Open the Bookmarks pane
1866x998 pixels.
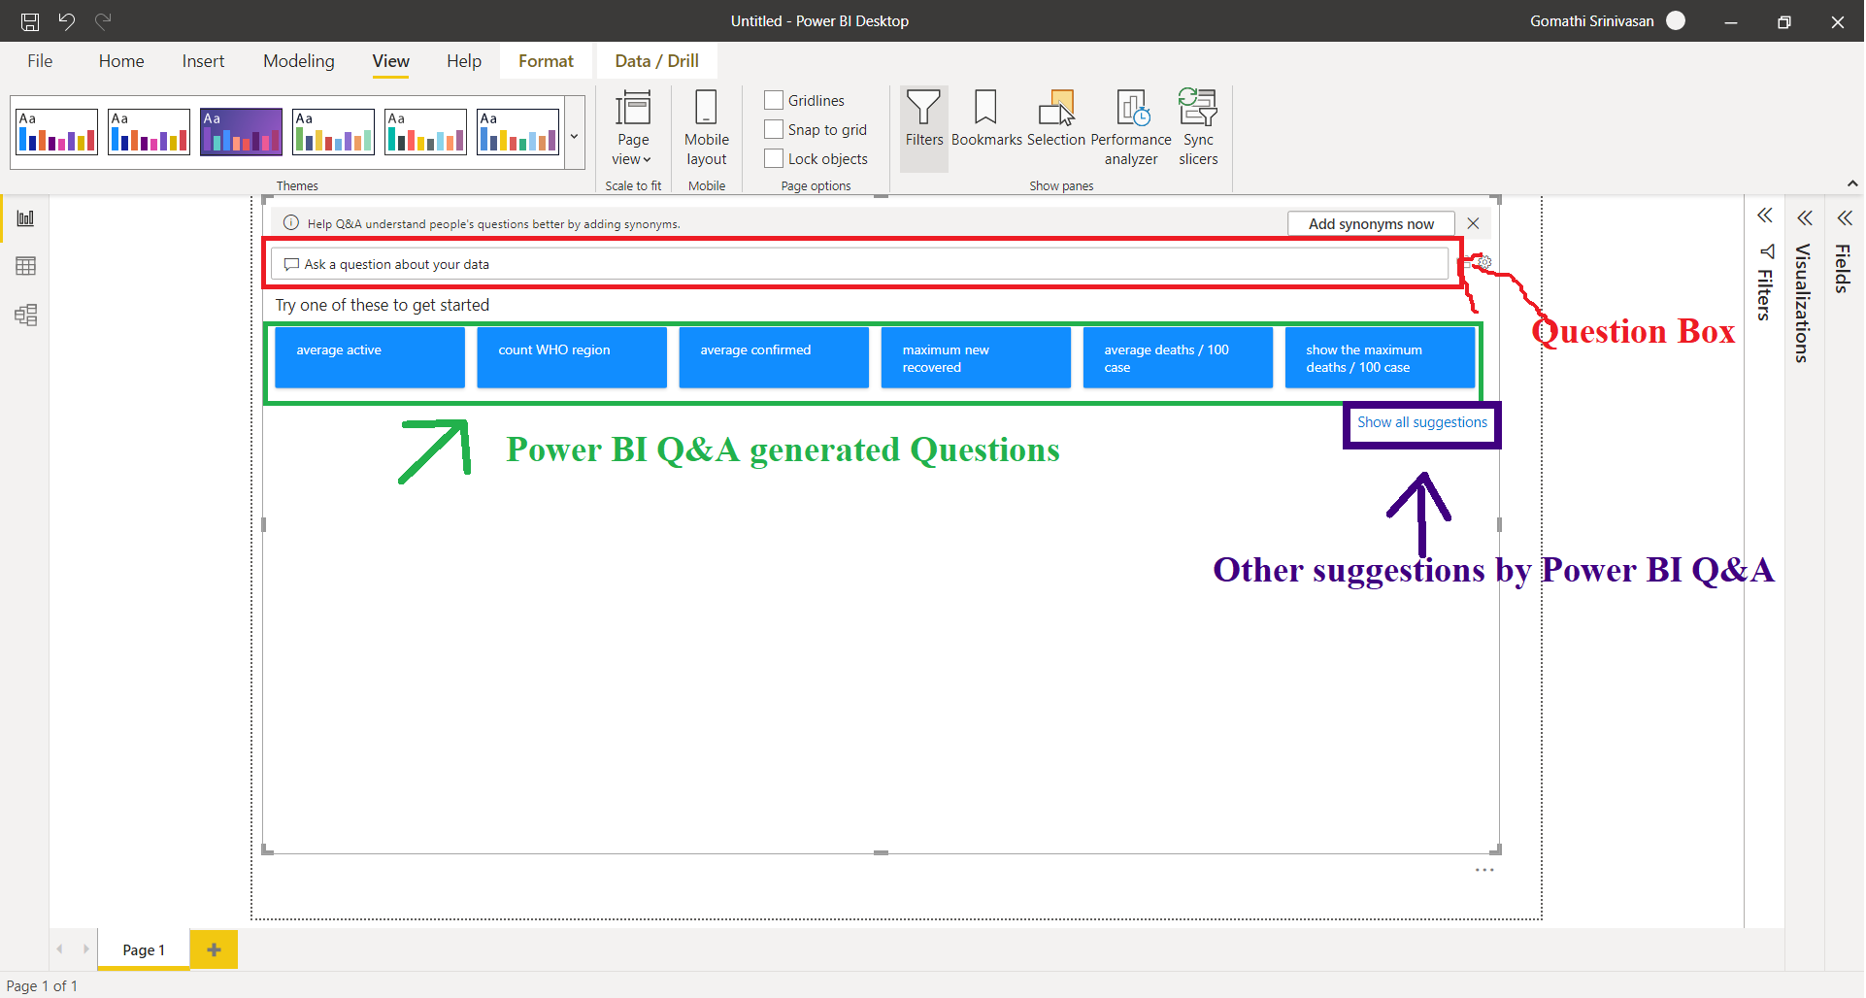coord(986,118)
